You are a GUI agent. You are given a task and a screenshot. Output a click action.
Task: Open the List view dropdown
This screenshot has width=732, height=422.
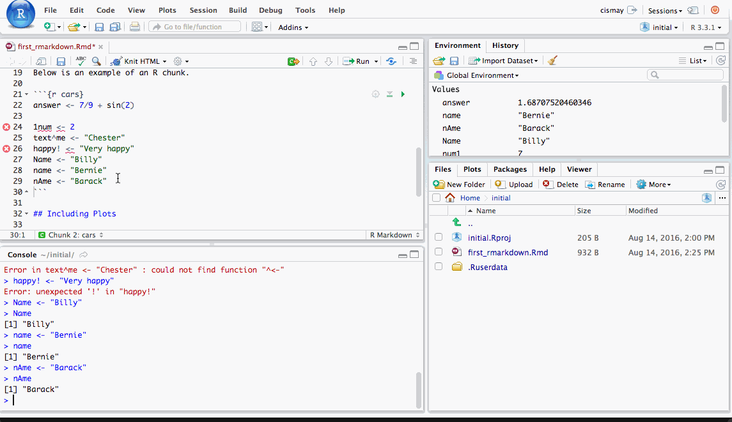click(693, 61)
